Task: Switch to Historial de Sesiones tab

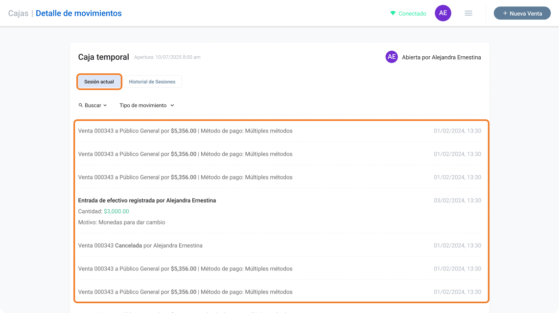Action: (x=152, y=82)
